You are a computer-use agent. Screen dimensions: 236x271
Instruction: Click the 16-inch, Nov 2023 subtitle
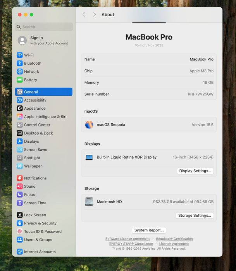tap(149, 45)
